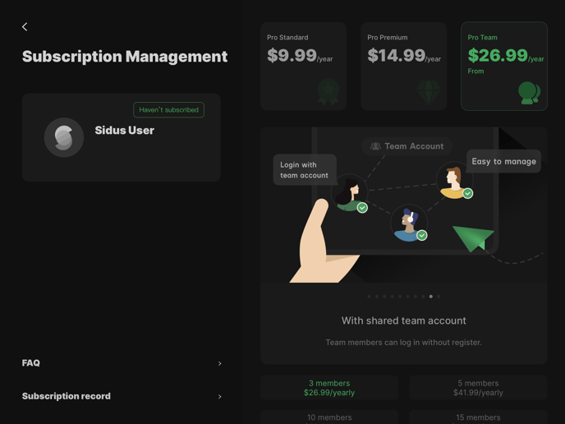Select the 10 members plan option

point(329,417)
